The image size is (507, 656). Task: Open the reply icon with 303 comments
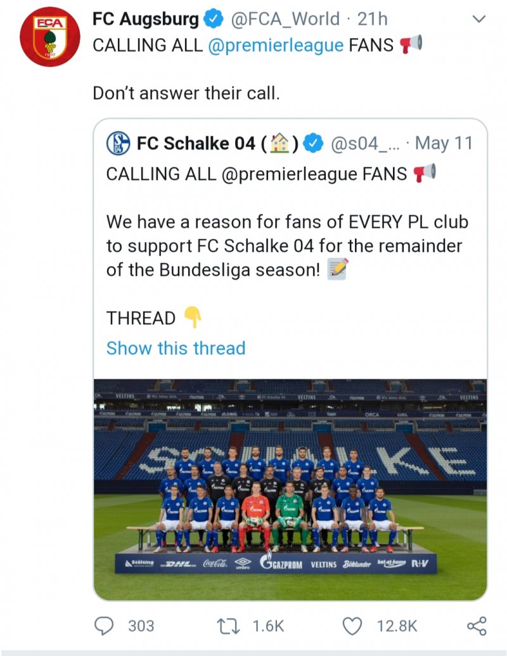(x=103, y=626)
